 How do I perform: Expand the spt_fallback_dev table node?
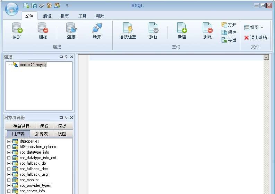(x=9, y=169)
